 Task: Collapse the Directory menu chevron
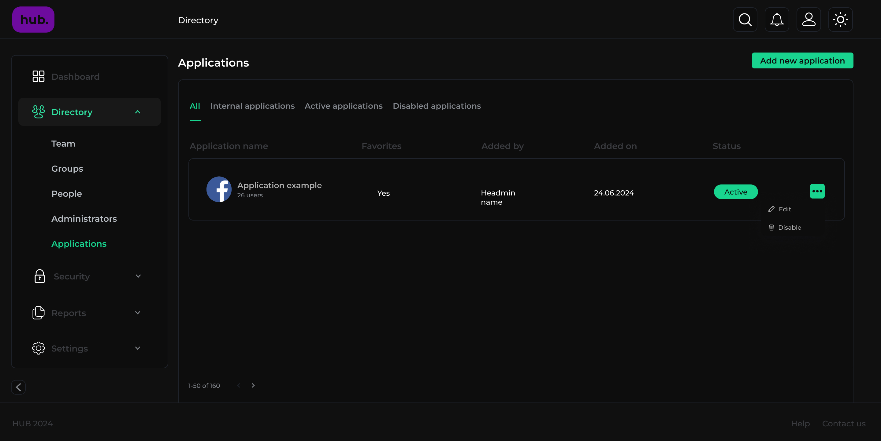[137, 112]
